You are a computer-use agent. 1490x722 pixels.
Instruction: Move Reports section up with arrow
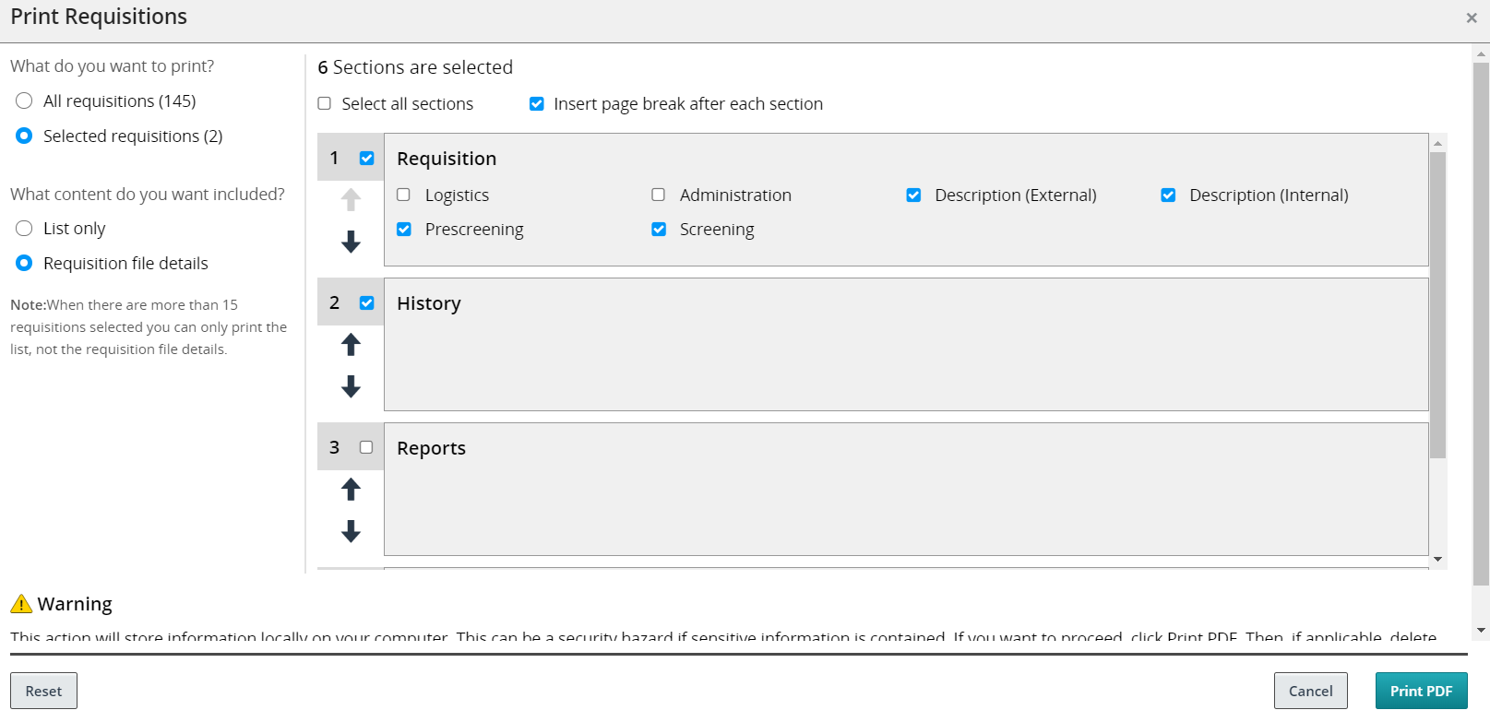click(351, 489)
